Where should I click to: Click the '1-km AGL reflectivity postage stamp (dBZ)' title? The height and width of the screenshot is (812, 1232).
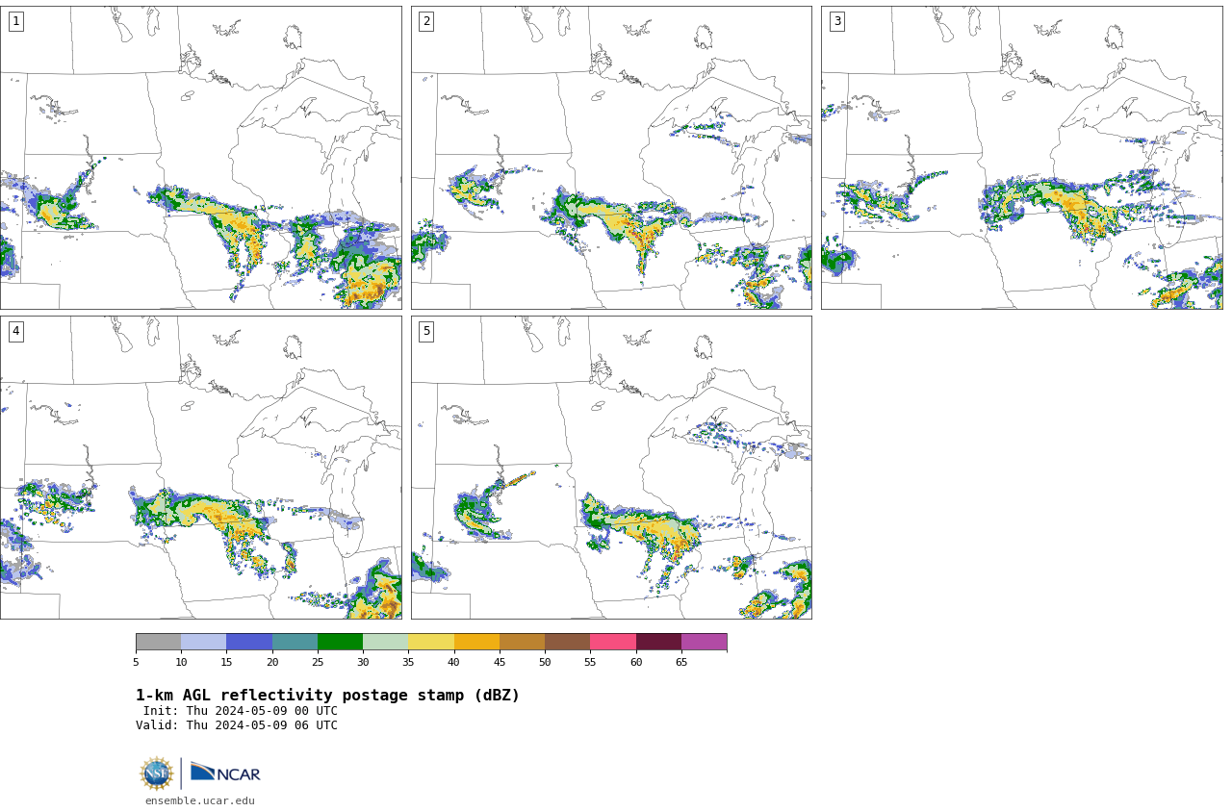pyautogui.click(x=327, y=696)
